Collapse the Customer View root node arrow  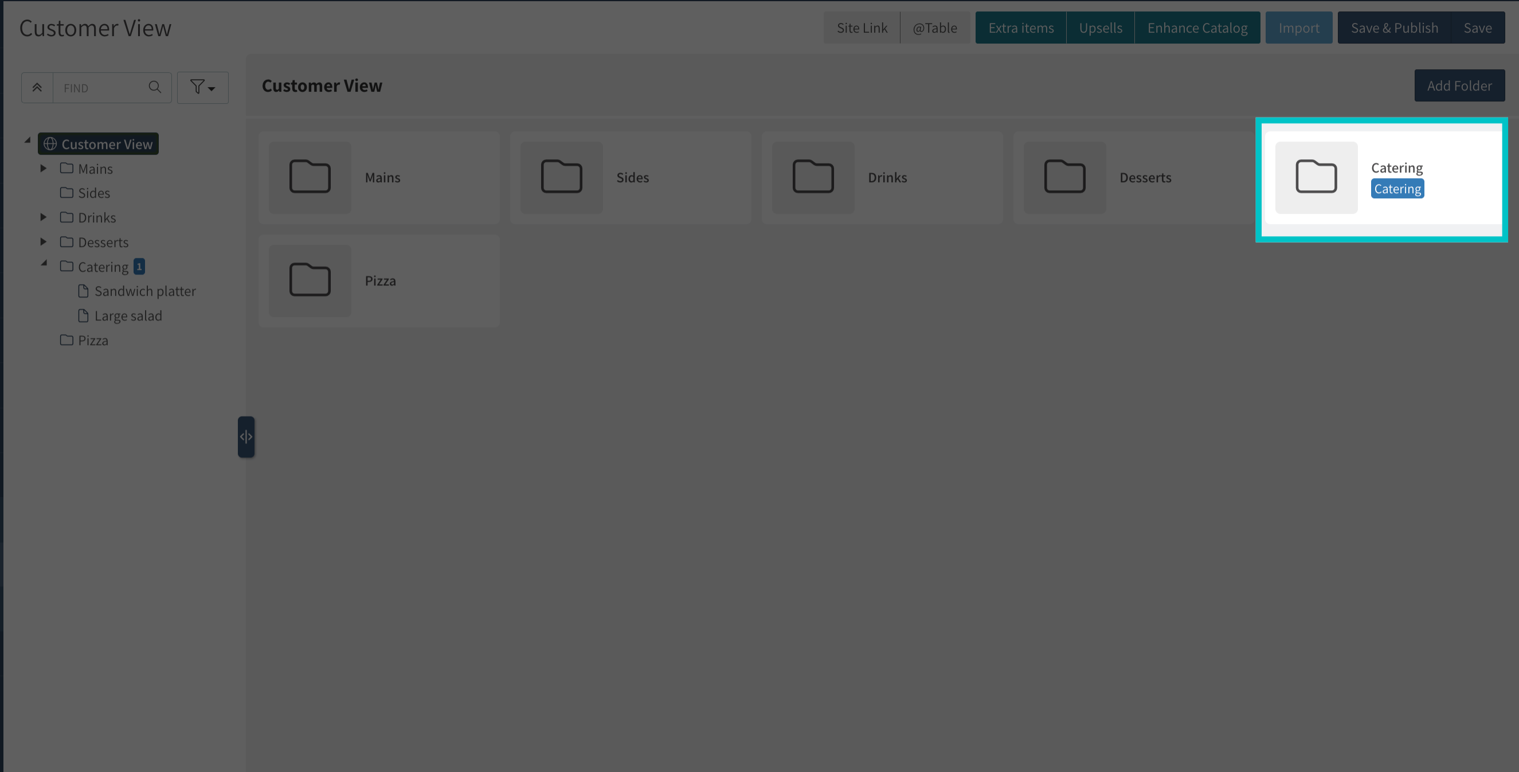point(27,141)
